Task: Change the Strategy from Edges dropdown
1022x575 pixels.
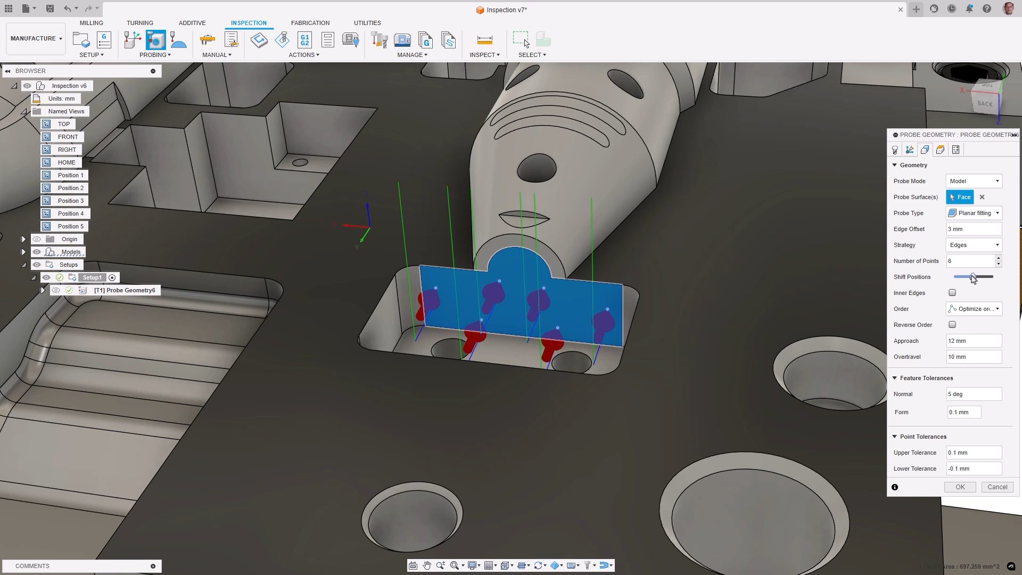Action: [x=974, y=245]
